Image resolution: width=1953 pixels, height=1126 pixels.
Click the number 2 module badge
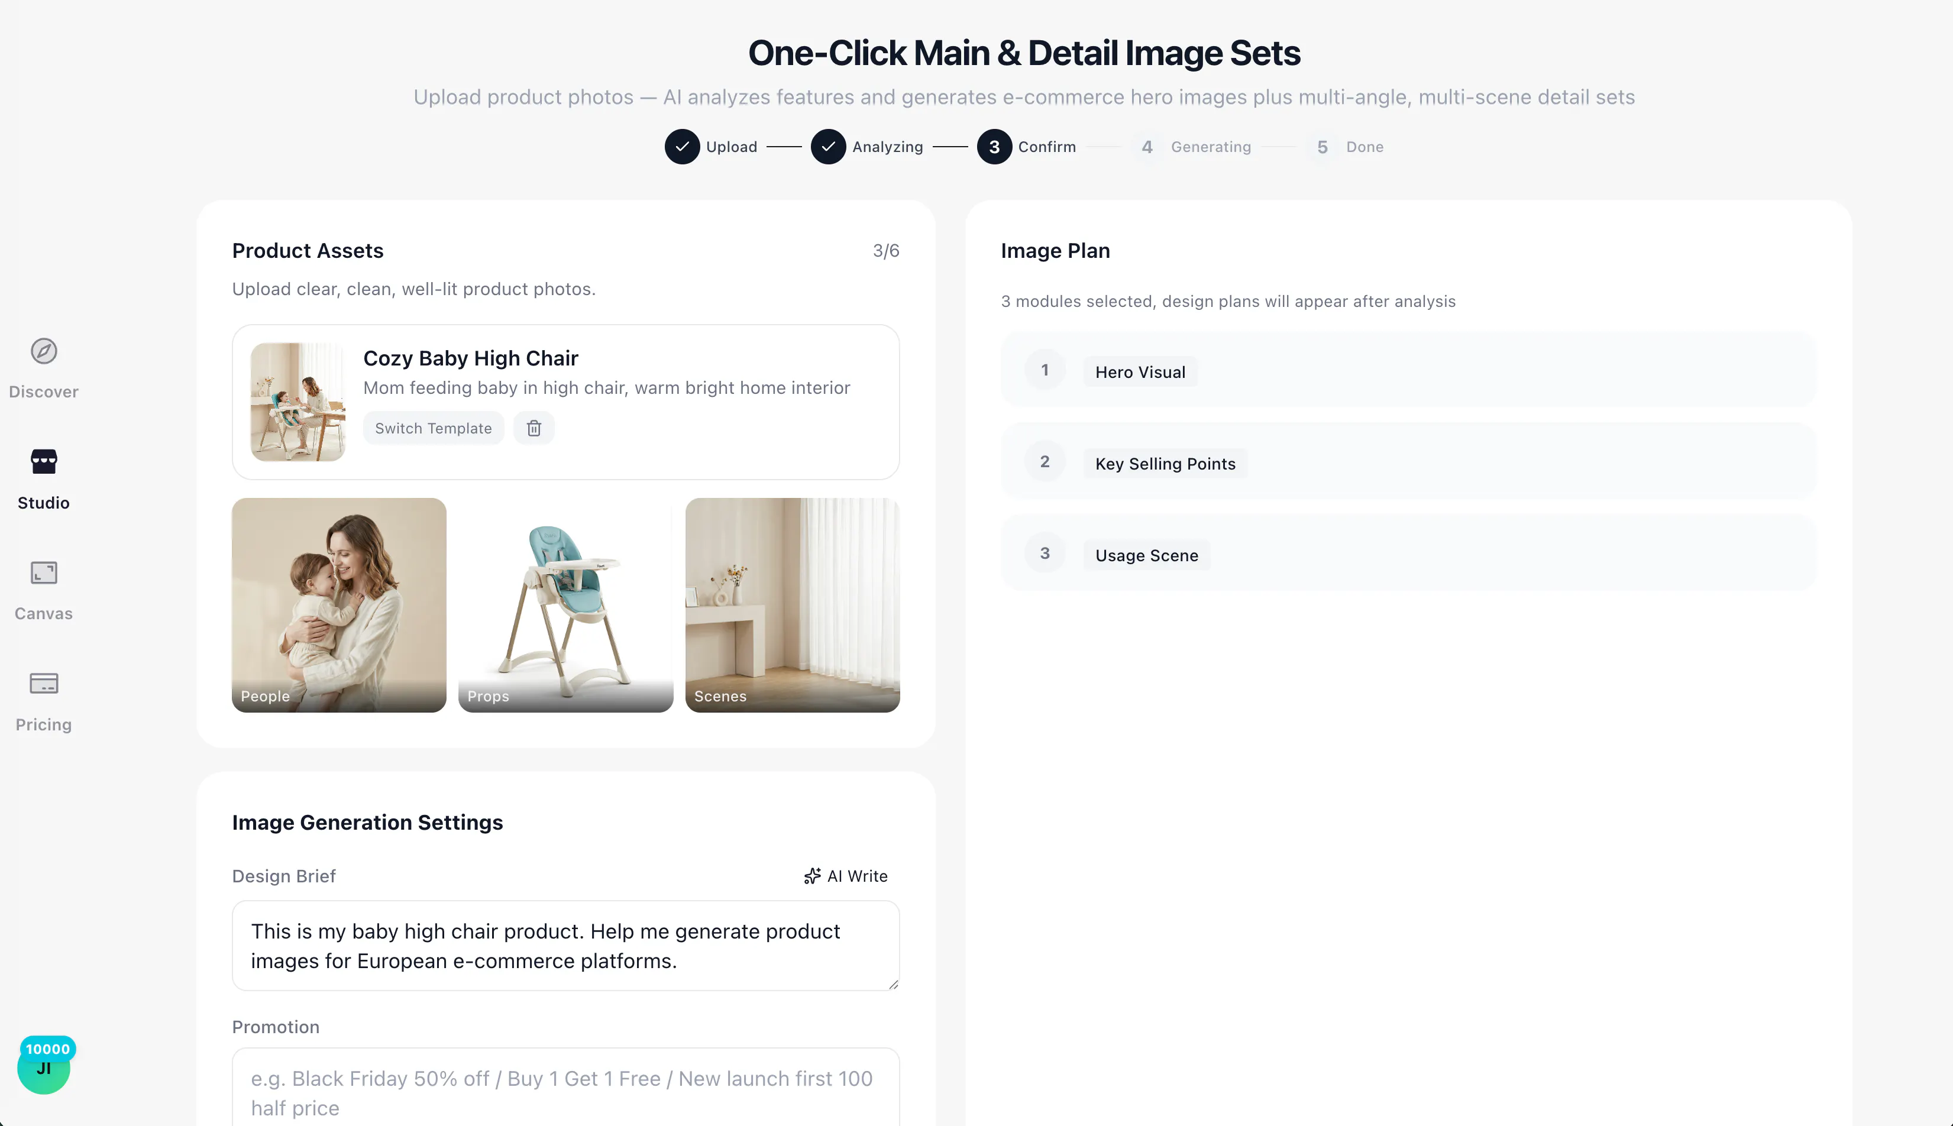1045,462
